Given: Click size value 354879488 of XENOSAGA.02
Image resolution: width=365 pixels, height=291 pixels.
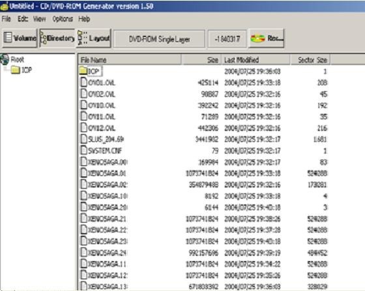Looking at the screenshot, I should 203,184.
